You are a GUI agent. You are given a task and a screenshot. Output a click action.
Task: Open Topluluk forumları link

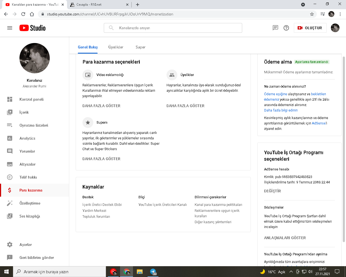96,217
